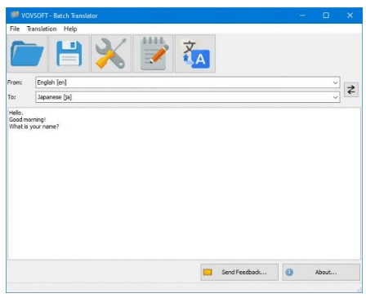This screenshot has height=298, width=366.
Task: Save using the floppy disk icon
Action: coord(69,53)
